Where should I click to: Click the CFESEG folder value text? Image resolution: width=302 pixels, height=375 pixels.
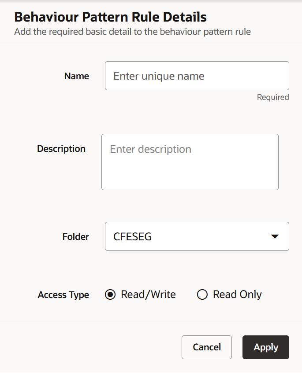pyautogui.click(x=132, y=236)
